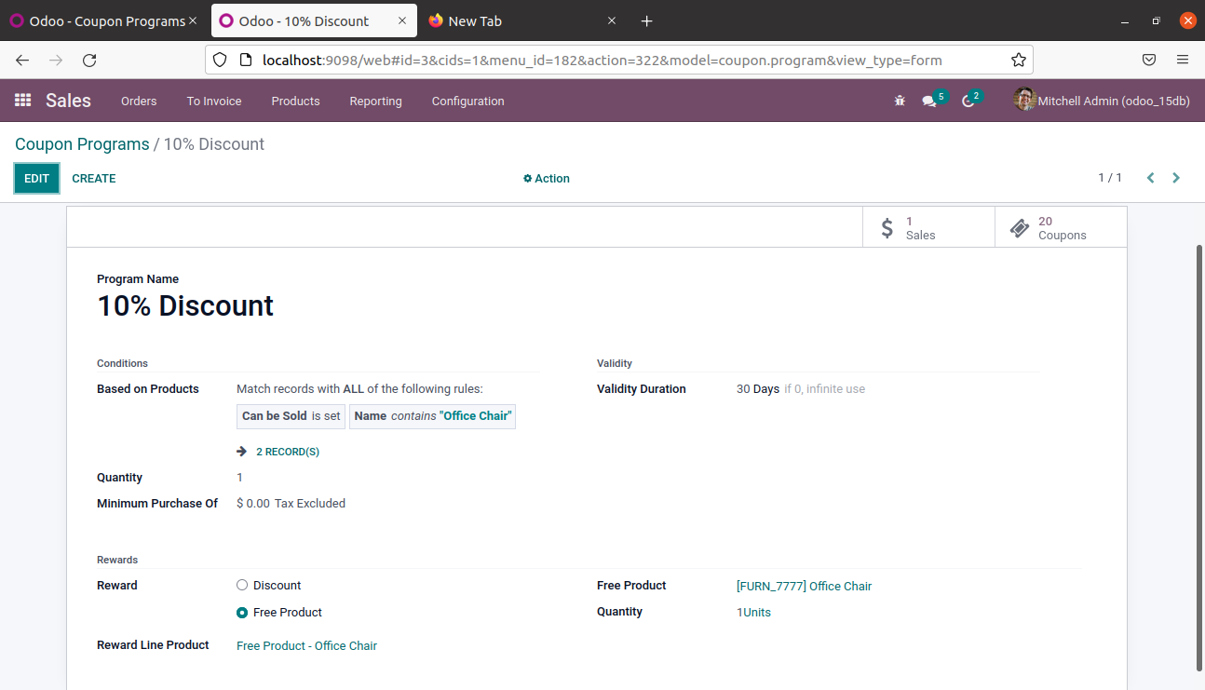Screen dimensions: 1205x690
Task: Click the browser back arrow
Action: (22, 60)
